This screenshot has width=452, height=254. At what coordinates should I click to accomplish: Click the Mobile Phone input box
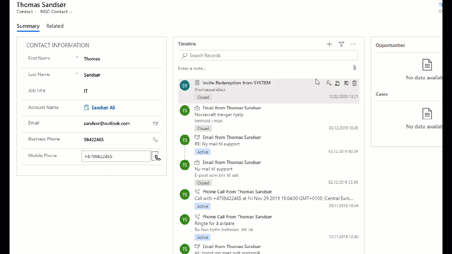point(116,156)
